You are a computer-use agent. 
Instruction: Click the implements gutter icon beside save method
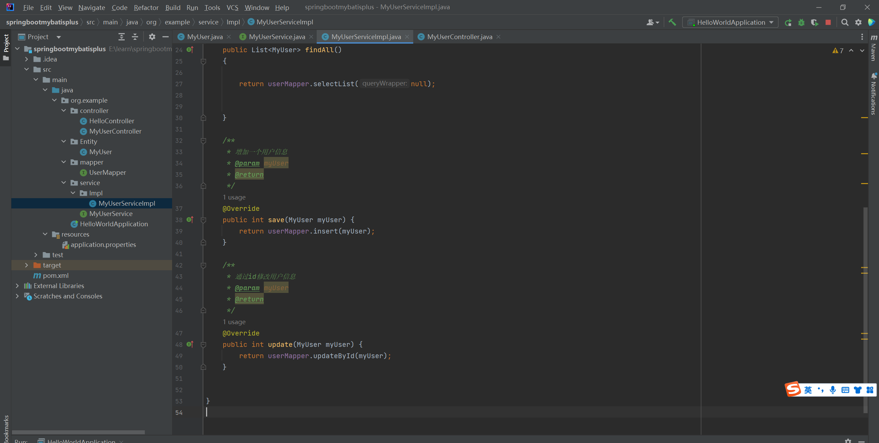click(190, 220)
